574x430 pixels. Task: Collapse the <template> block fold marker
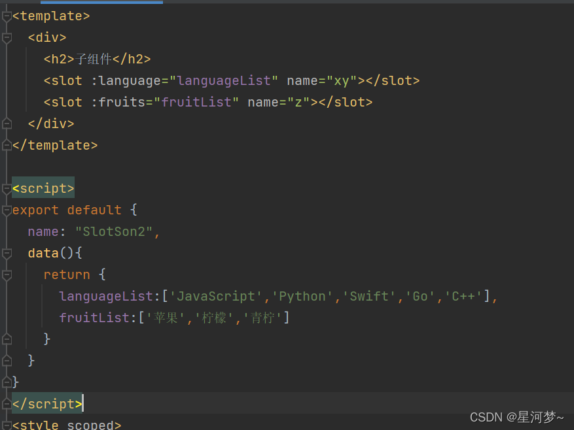coord(7,16)
